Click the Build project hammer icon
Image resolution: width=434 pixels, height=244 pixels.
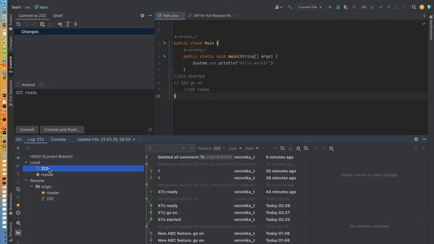tap(290, 7)
